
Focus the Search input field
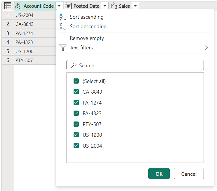coord(135,65)
